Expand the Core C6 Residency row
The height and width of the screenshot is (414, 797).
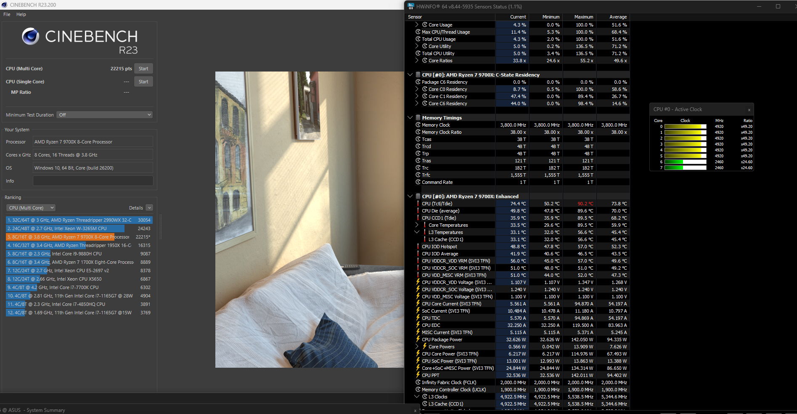(x=417, y=103)
